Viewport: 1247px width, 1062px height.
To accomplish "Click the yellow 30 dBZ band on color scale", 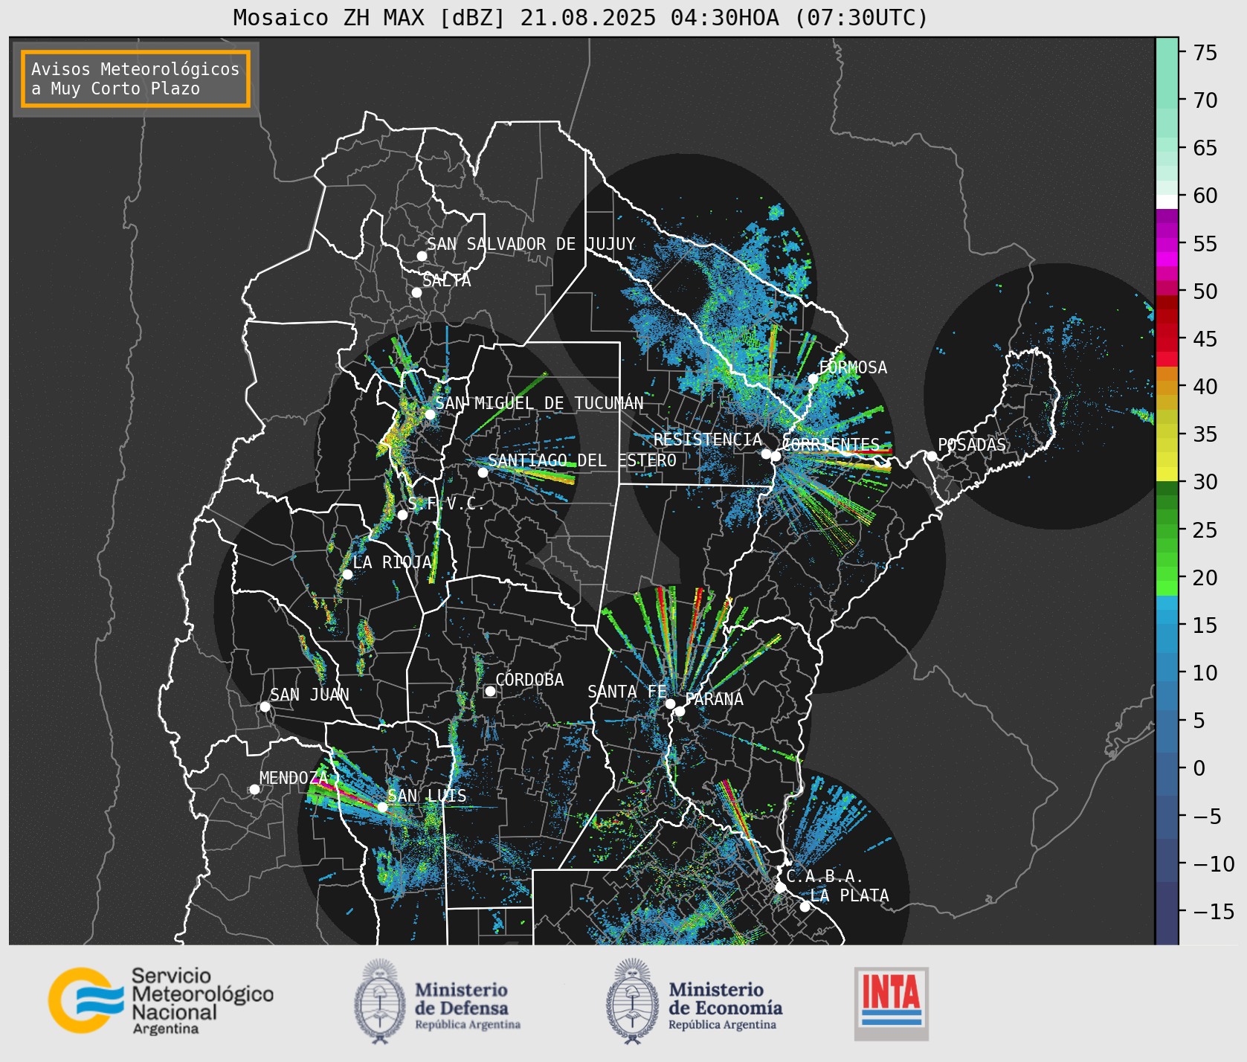I will 1167,474.
